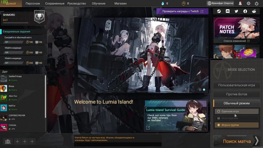Open the Facebook icon link
The width and height of the screenshot is (263, 148).
(x=245, y=11)
